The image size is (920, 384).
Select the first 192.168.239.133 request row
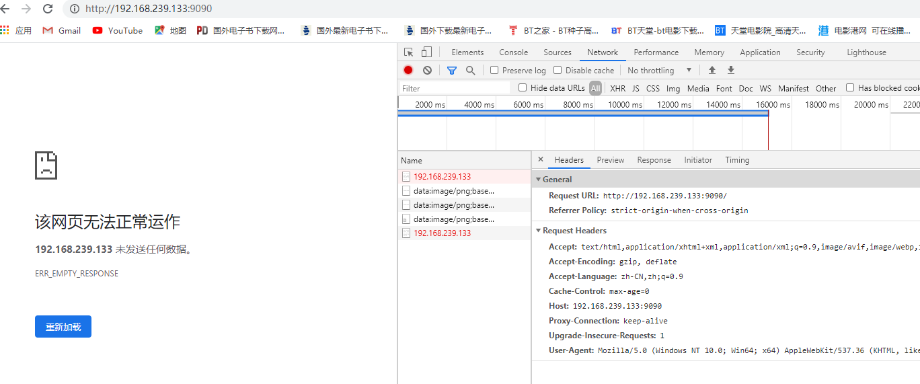(x=464, y=176)
